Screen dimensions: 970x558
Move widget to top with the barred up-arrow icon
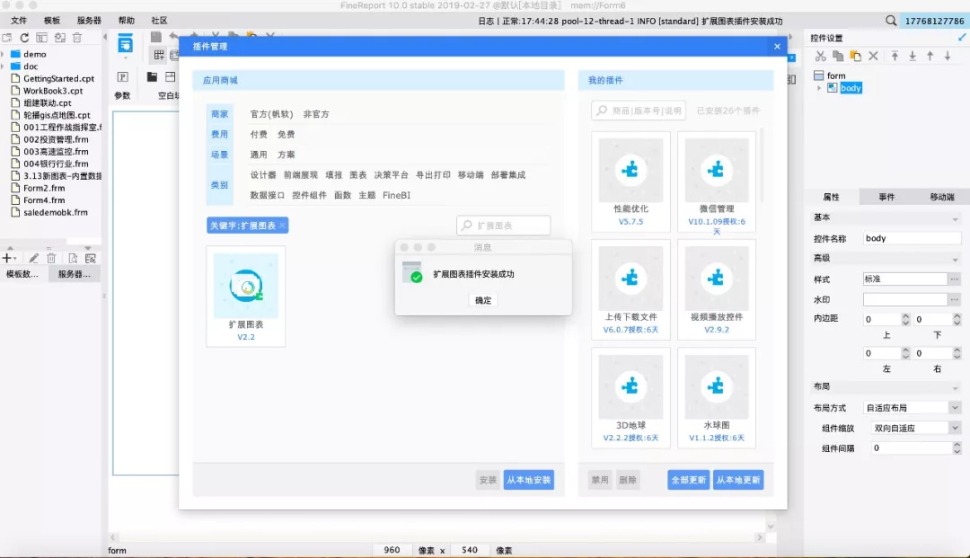(x=895, y=57)
